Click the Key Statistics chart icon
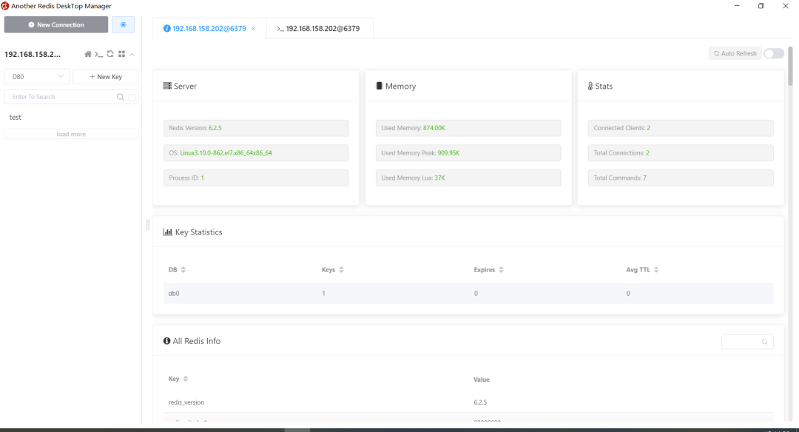This screenshot has height=432, width=799. click(168, 232)
